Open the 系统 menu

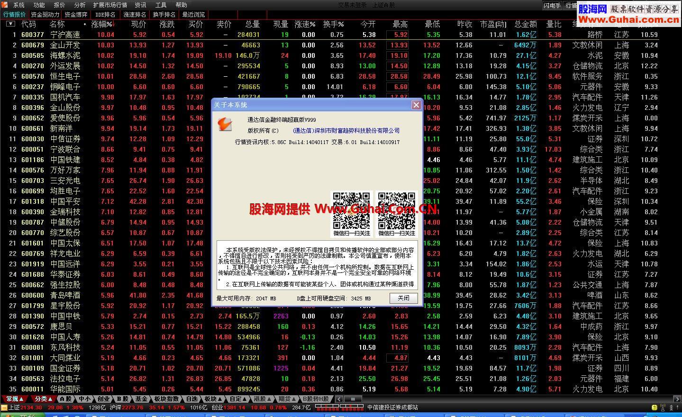coord(19,5)
